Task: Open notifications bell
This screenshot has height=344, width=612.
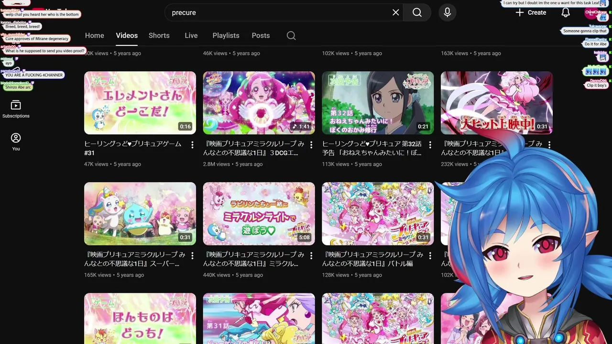Action: coord(566,12)
